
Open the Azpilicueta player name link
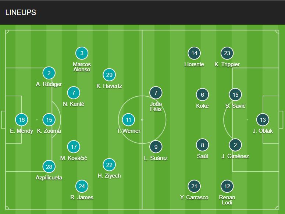49,178
